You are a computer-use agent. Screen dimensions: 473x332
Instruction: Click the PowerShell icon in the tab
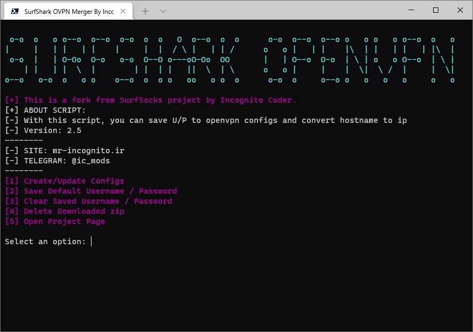click(14, 12)
